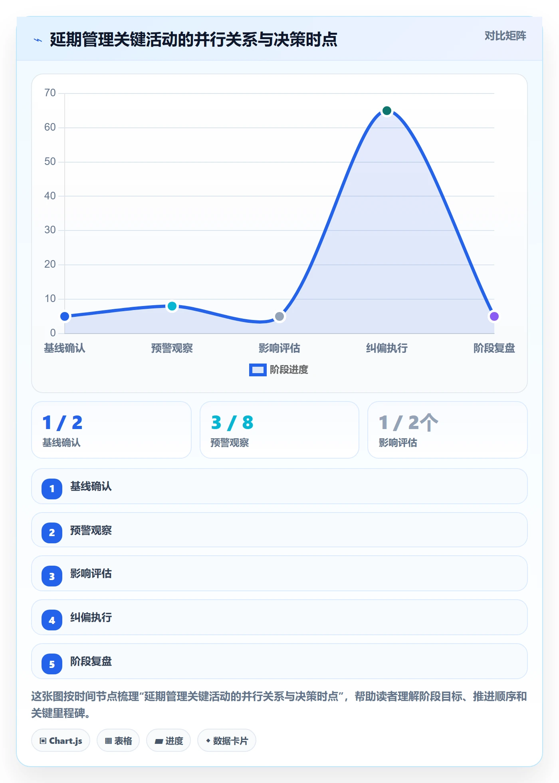This screenshot has width=559, height=783.
Task: Click the number 3 badge for 影响评估
Action: (52, 576)
